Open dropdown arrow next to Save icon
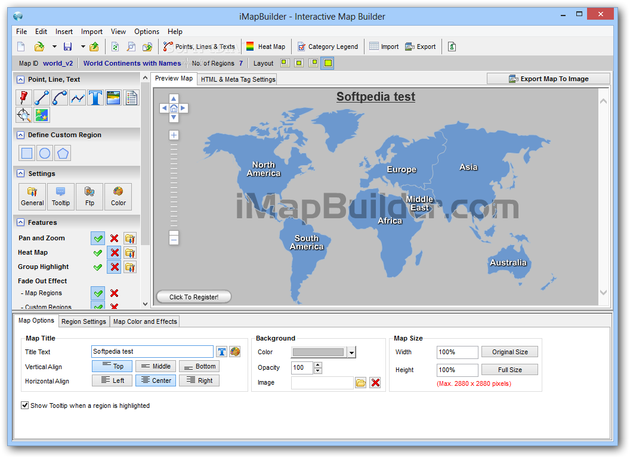This screenshot has height=458, width=630. (83, 47)
